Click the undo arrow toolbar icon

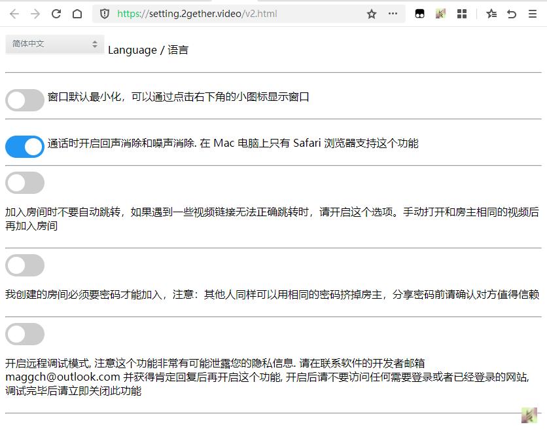(512, 14)
